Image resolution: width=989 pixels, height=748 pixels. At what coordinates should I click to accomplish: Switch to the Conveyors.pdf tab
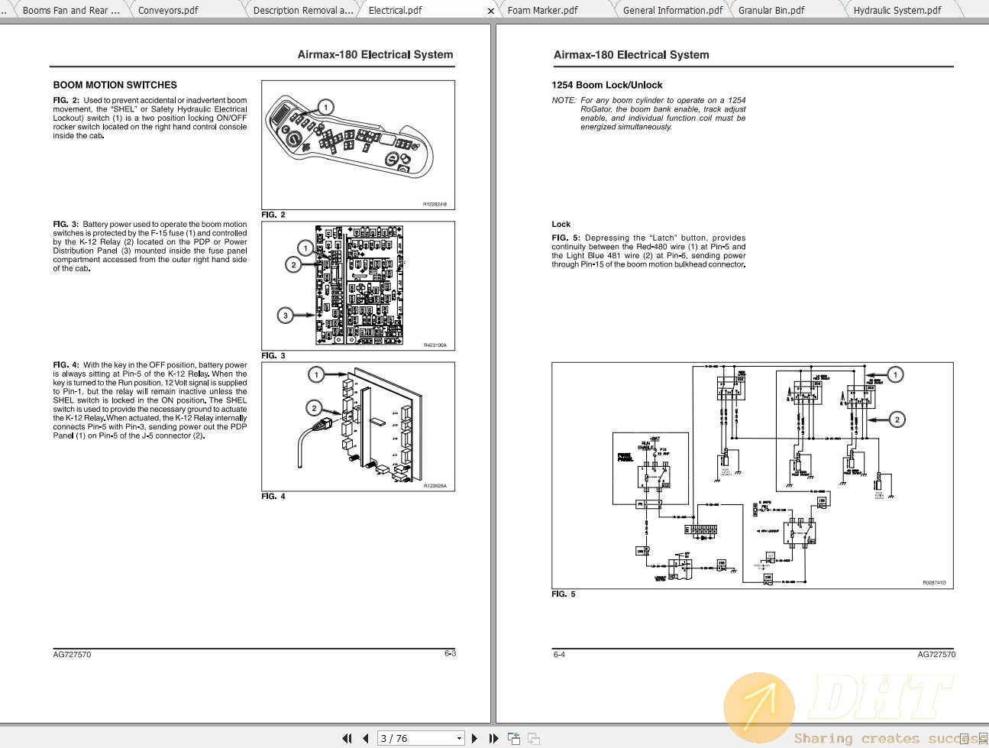coord(168,11)
